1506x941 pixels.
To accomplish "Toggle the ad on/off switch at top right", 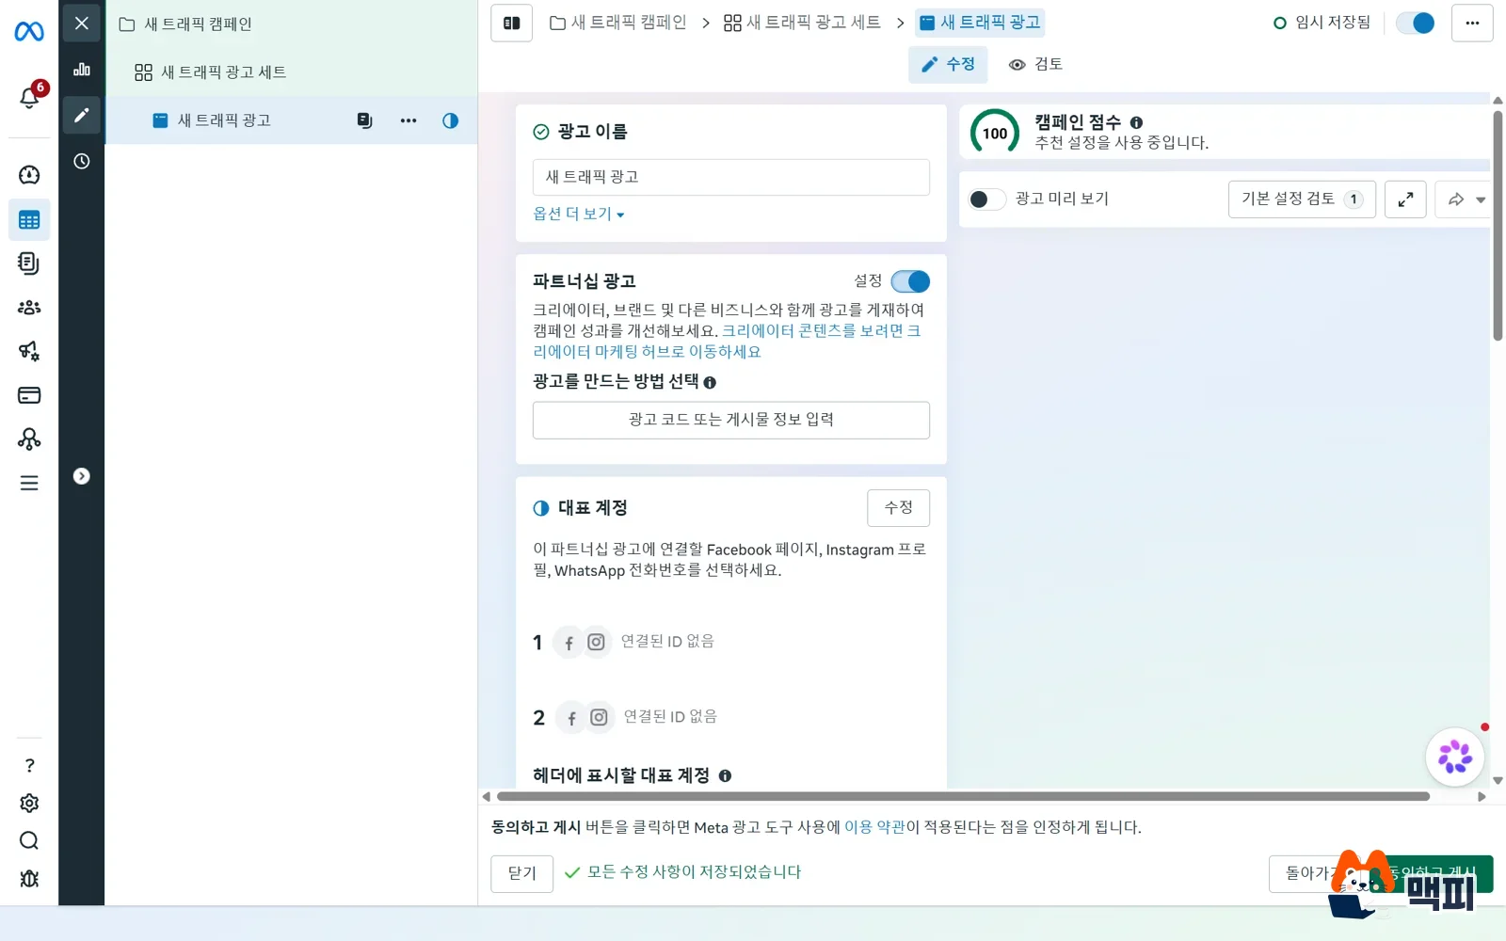I will 1416,23.
